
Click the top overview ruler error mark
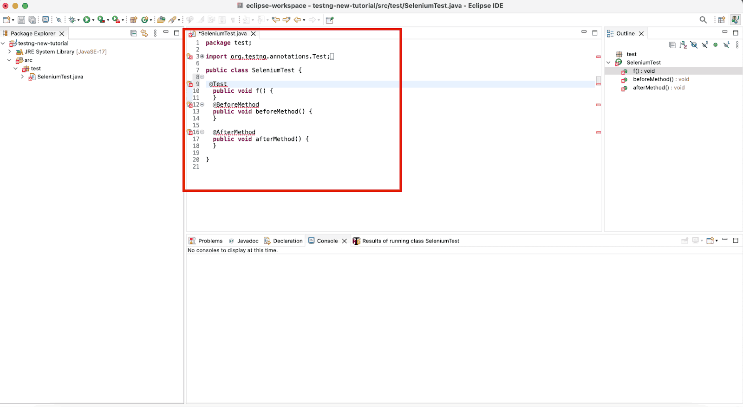tap(599, 57)
